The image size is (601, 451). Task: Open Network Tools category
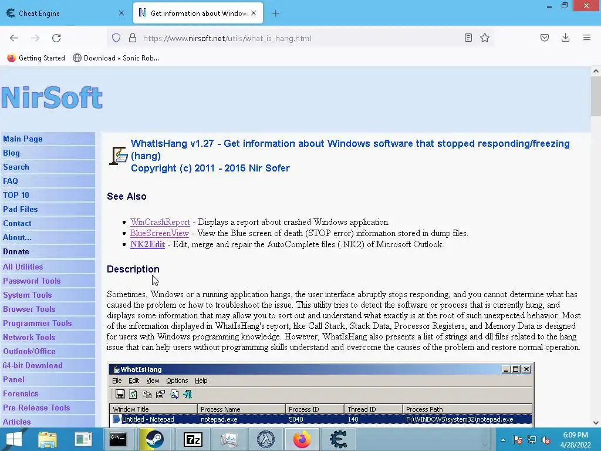pyautogui.click(x=29, y=338)
